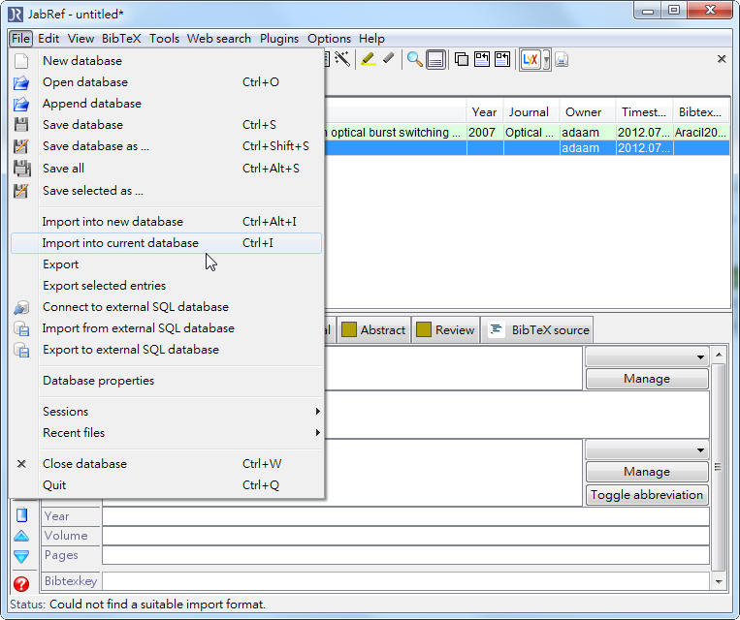Click the blue up arrow icon
The image size is (740, 620).
click(x=21, y=536)
